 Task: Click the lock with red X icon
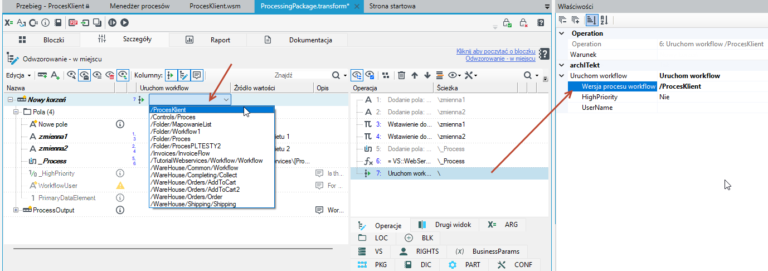(524, 23)
